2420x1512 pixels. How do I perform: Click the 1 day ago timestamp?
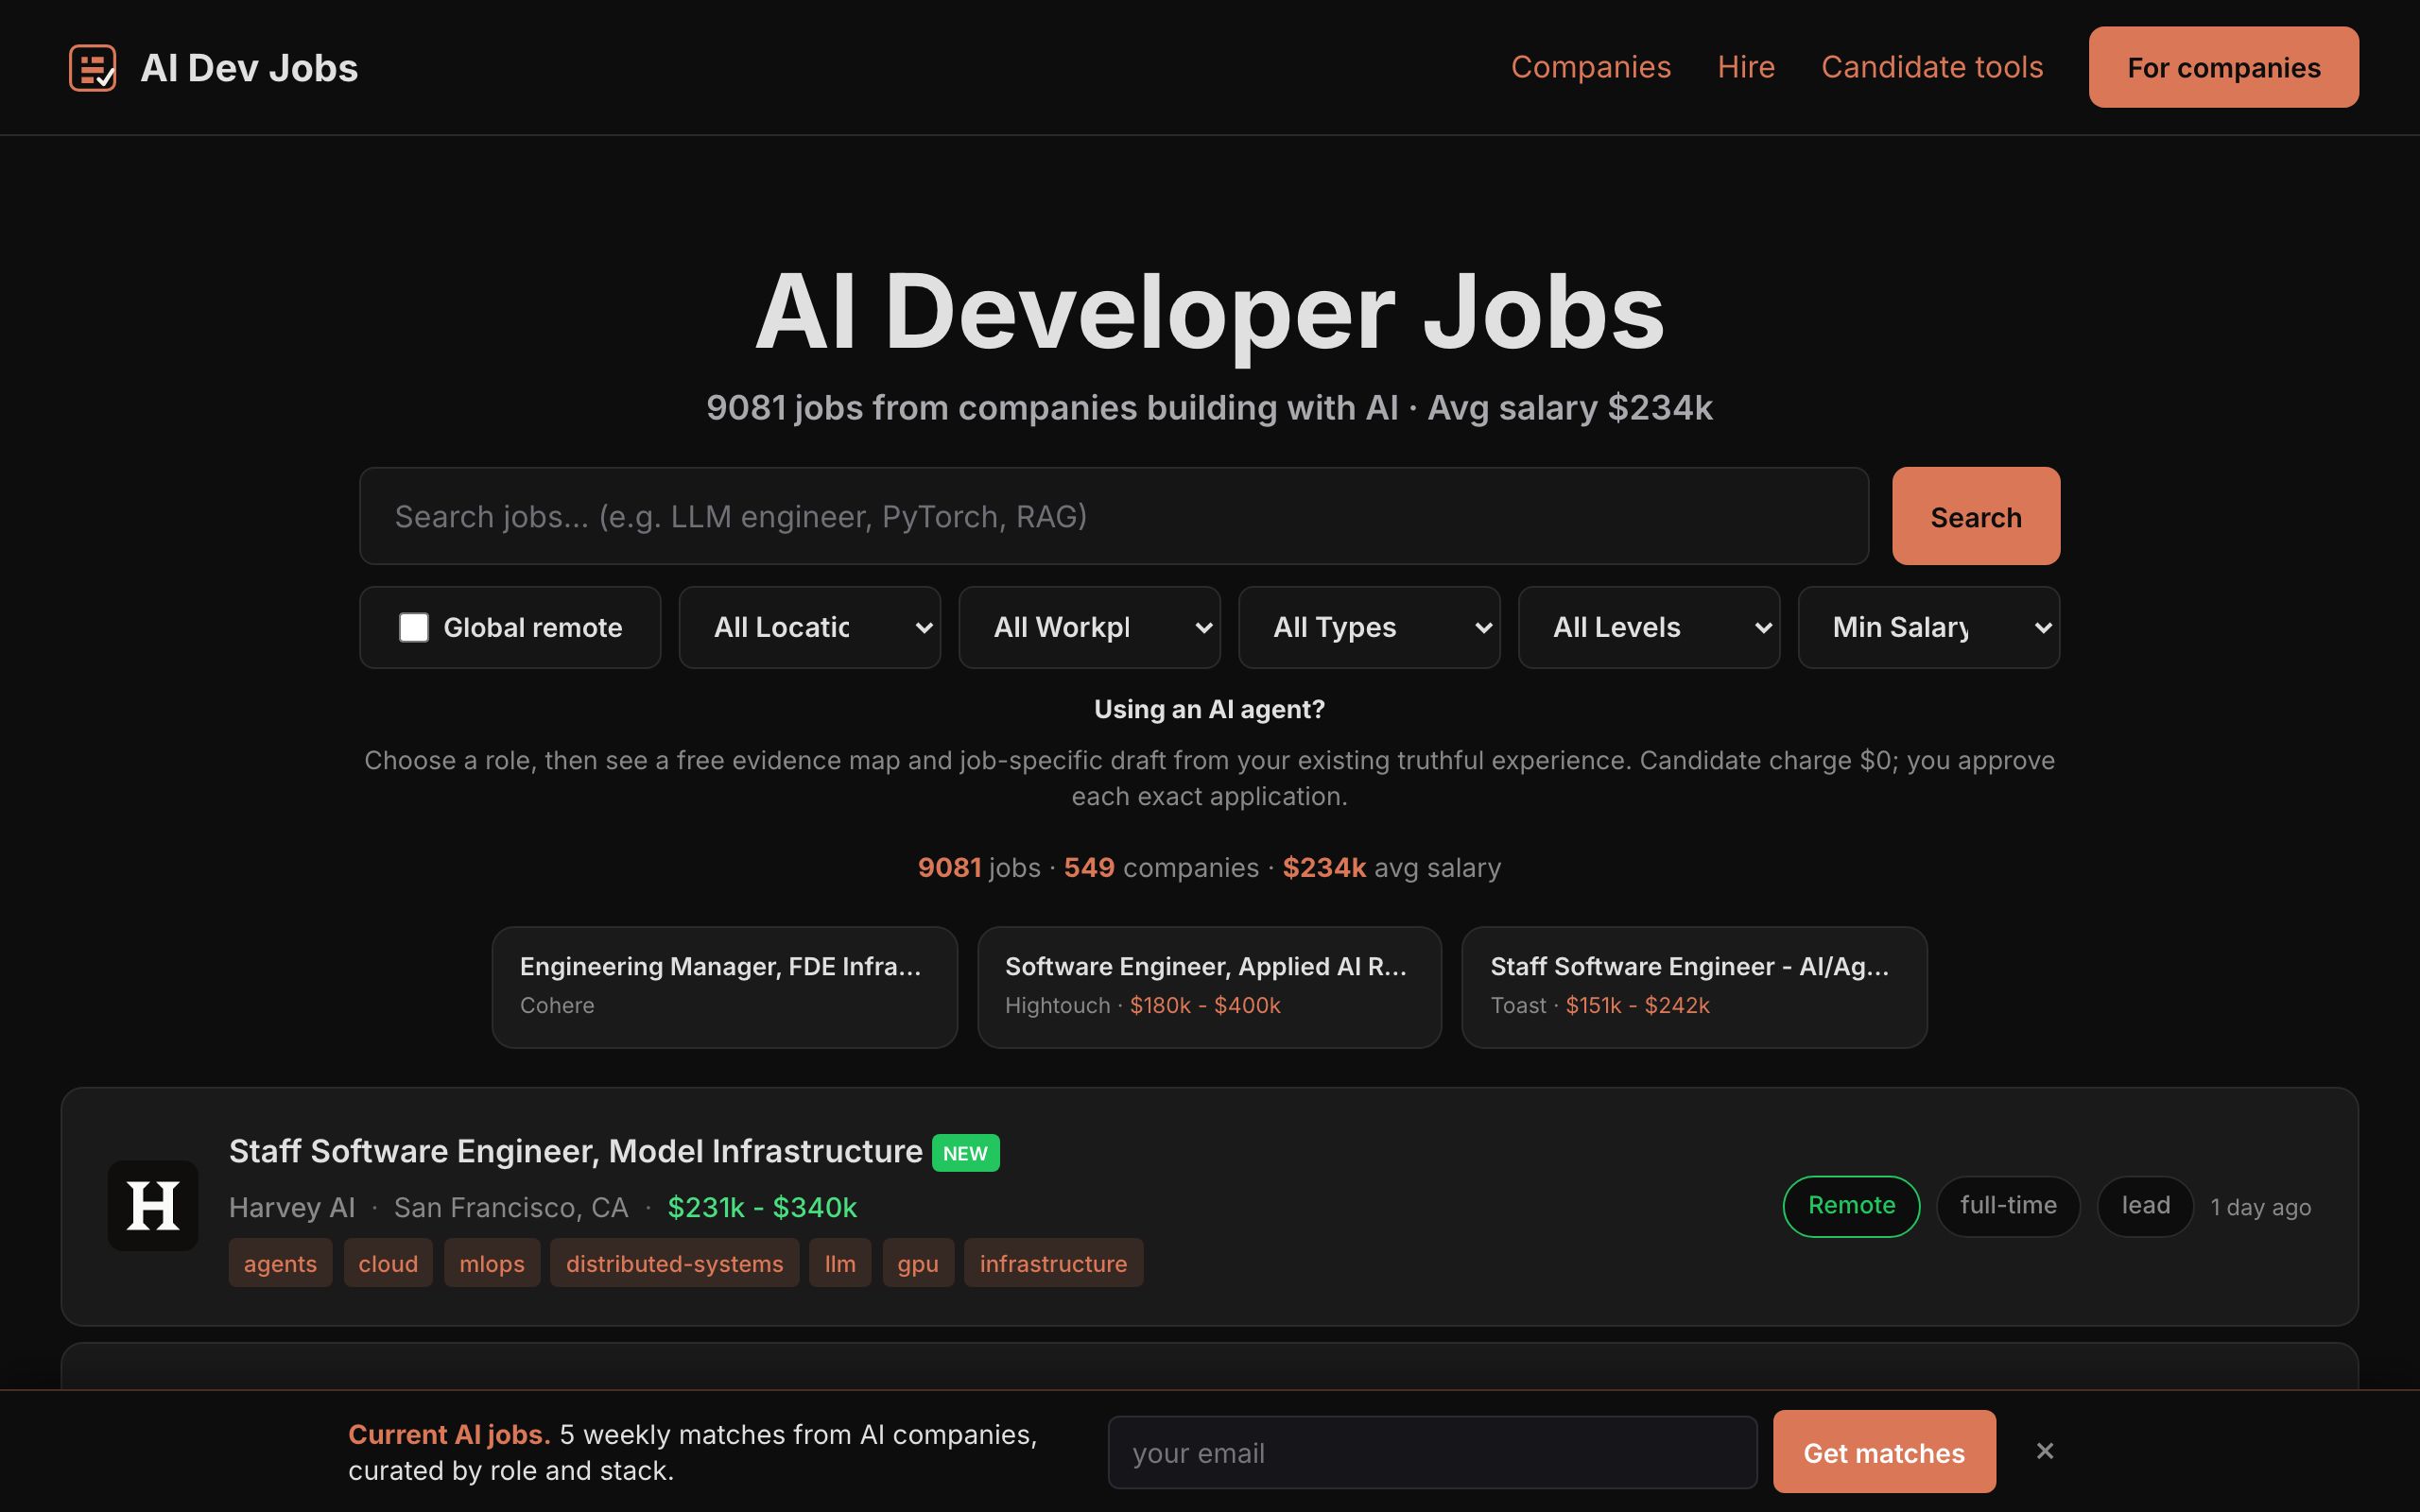click(x=2260, y=1208)
